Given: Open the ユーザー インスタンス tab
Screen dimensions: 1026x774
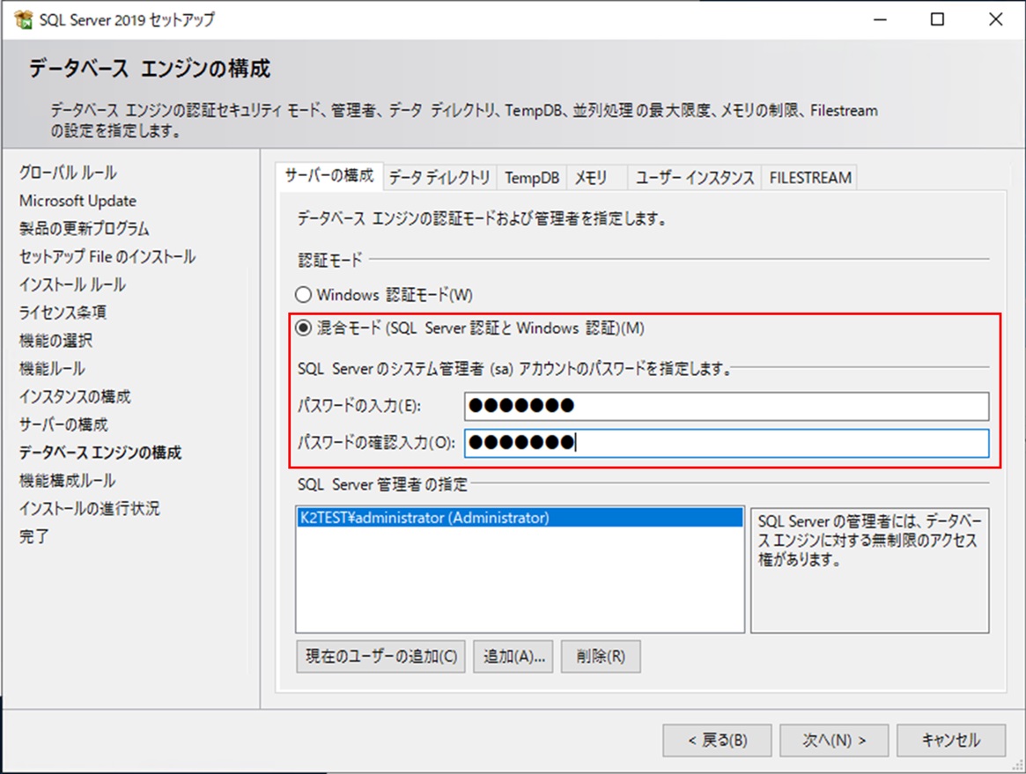Looking at the screenshot, I should coord(695,178).
